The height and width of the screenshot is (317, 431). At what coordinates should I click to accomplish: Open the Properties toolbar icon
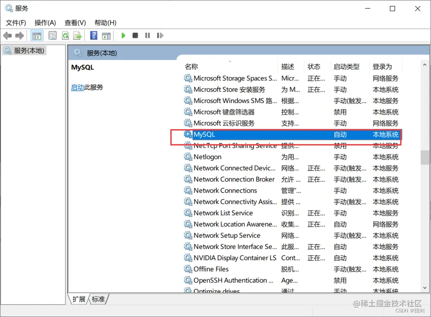pyautogui.click(x=53, y=36)
